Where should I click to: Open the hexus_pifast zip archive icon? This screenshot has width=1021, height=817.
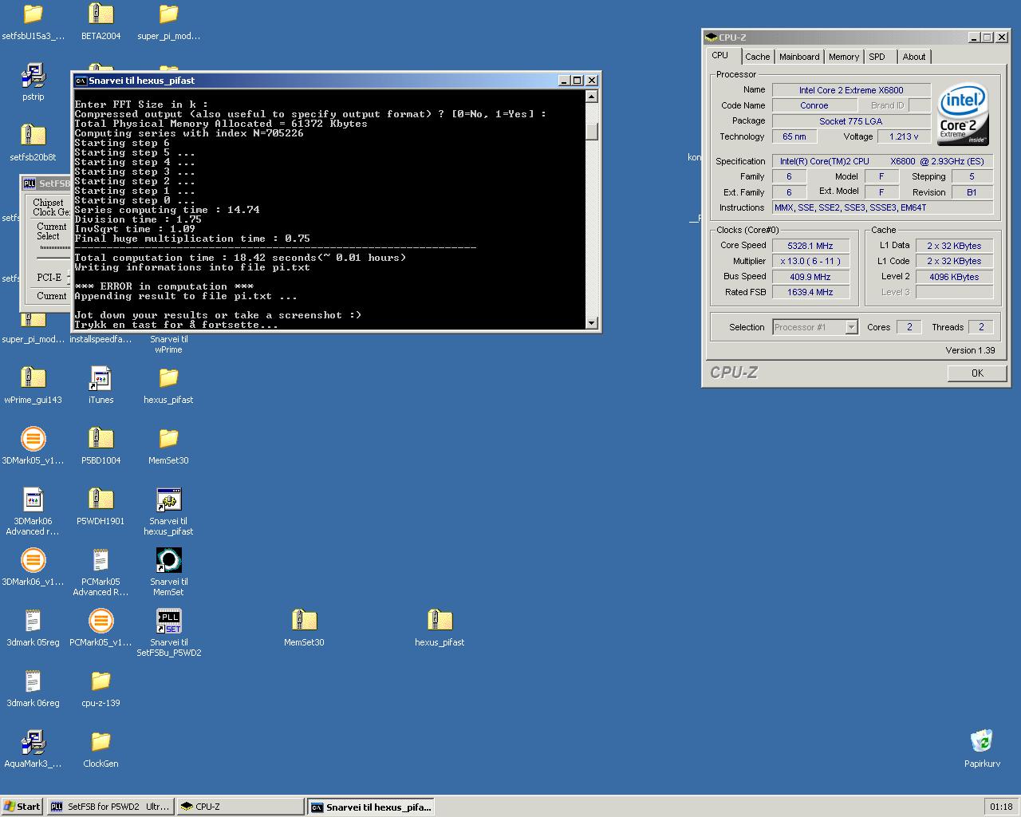pyautogui.click(x=440, y=621)
